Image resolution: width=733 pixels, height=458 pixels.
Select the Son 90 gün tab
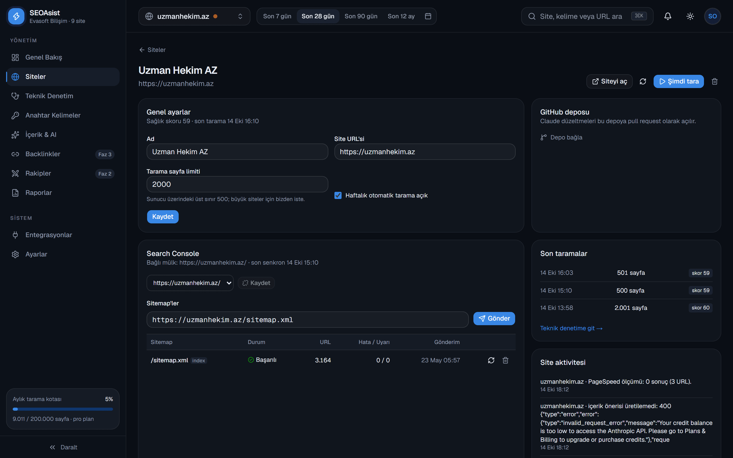coord(361,16)
